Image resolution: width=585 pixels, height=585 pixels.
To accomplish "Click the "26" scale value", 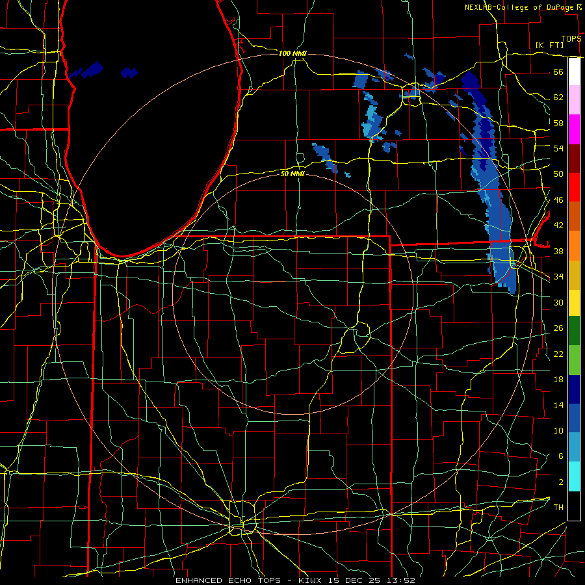I will pos(558,328).
